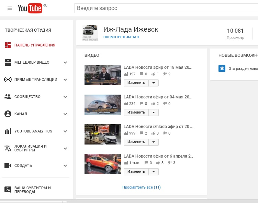Open Посмотреть канал link
Viewport: 258px width, 203px height.
click(x=121, y=37)
